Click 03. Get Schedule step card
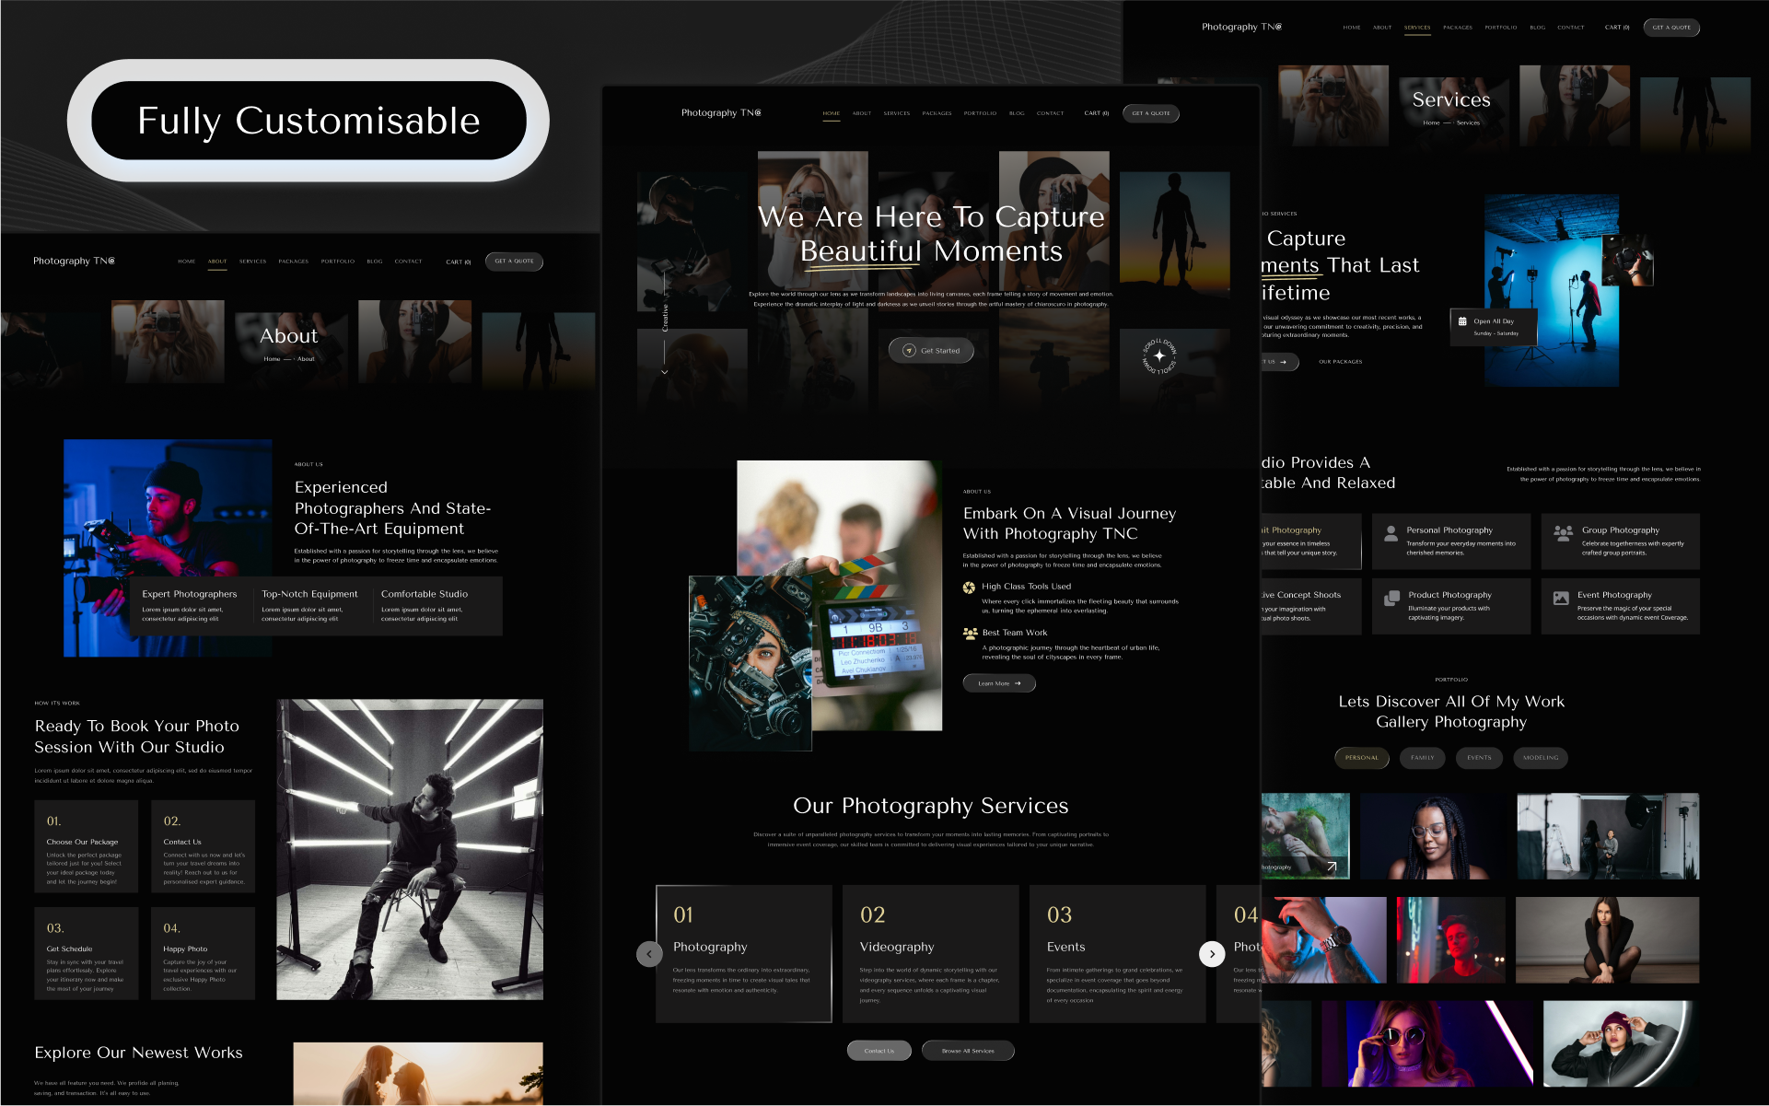 pyautogui.click(x=87, y=953)
